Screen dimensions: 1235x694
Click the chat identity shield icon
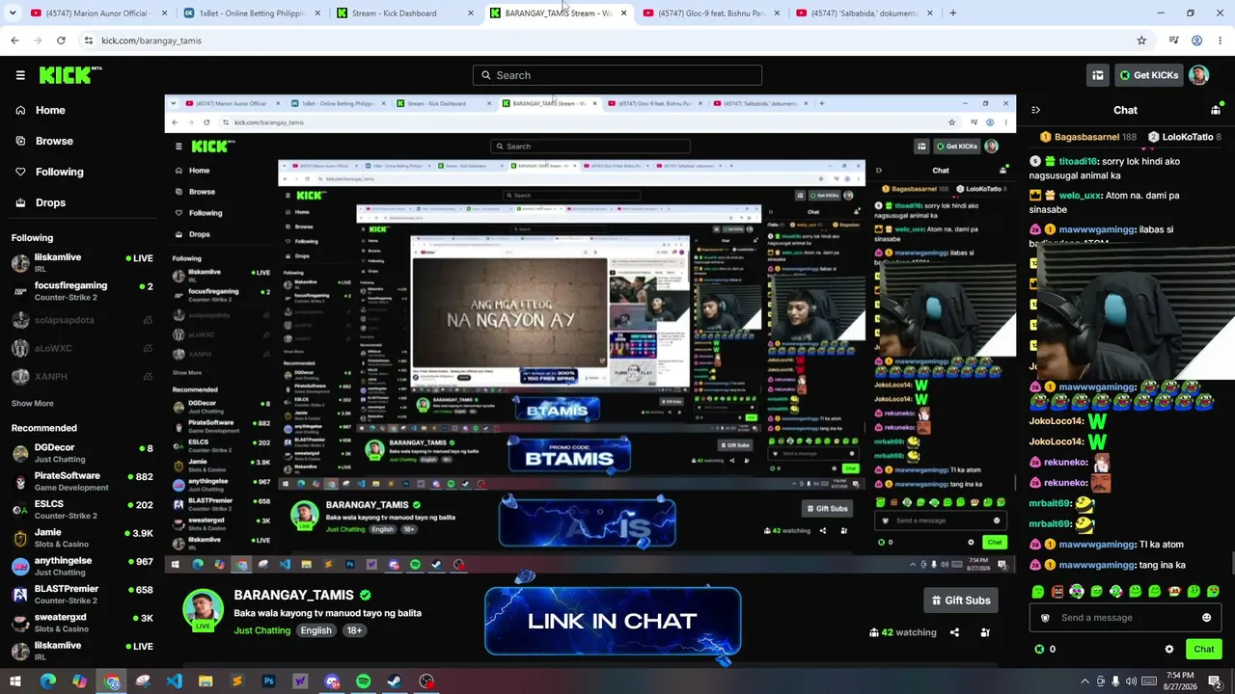coord(1045,618)
